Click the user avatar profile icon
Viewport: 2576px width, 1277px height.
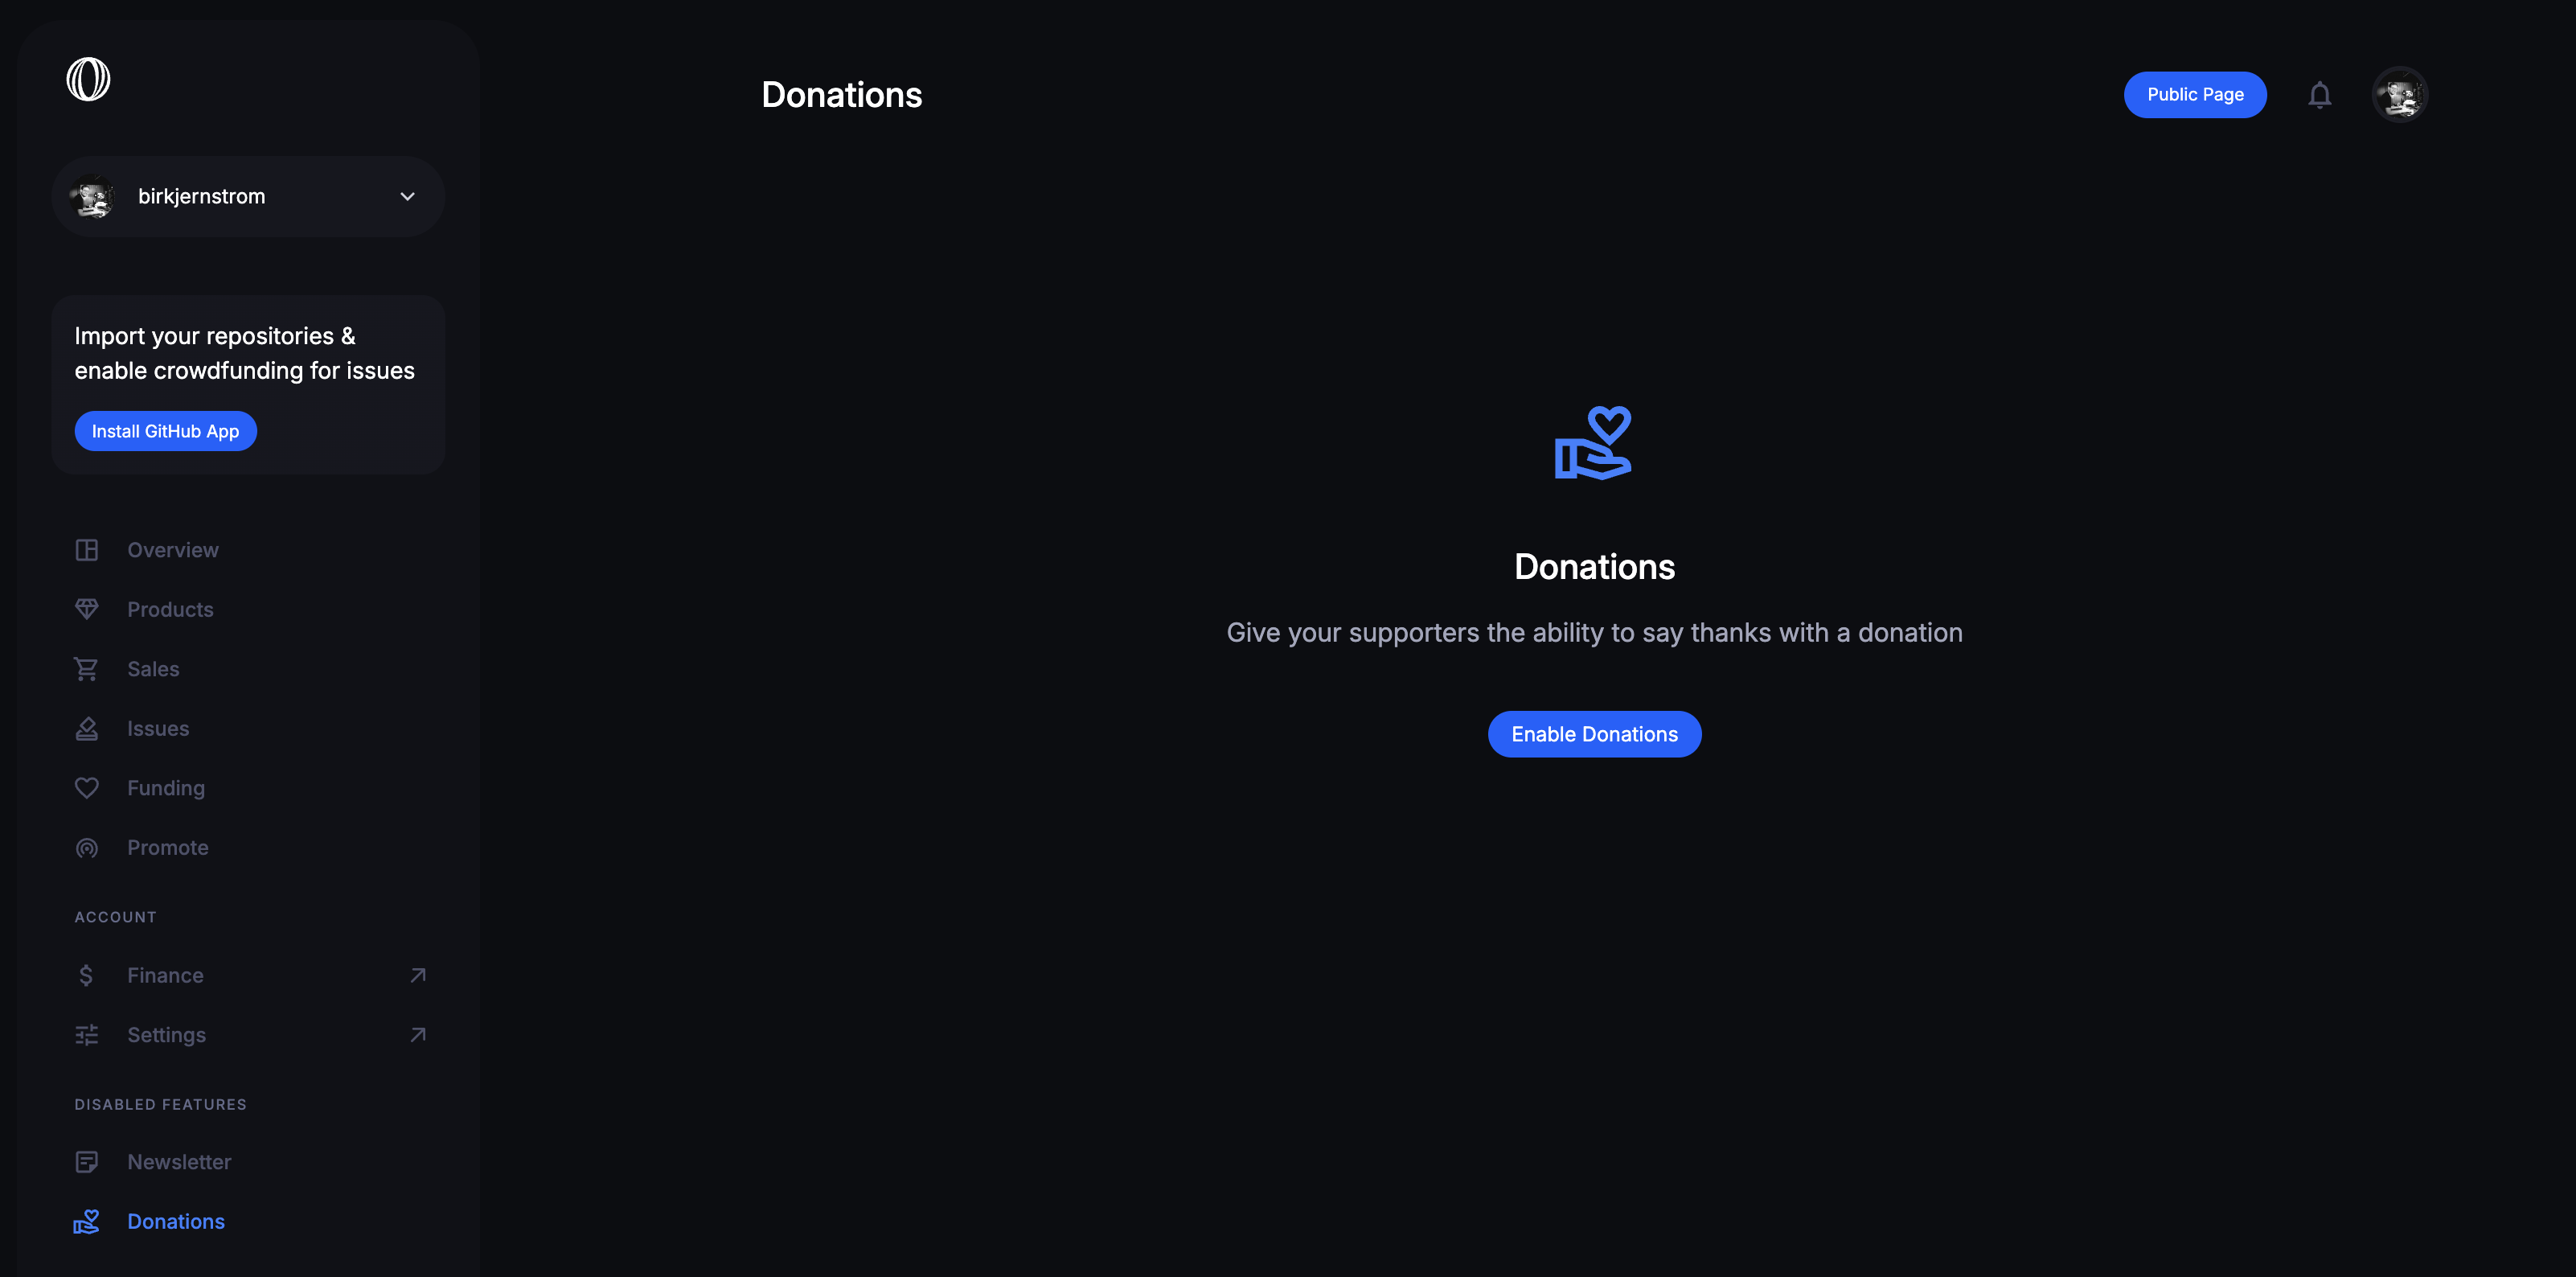(x=2398, y=93)
